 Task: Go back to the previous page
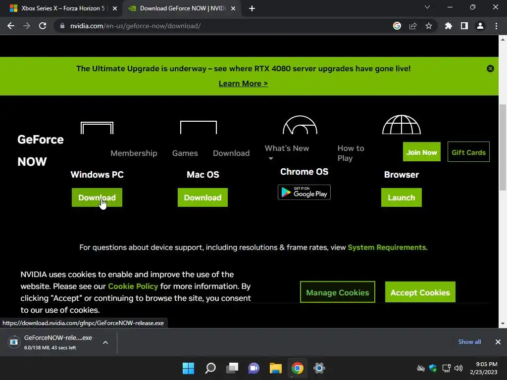click(11, 26)
